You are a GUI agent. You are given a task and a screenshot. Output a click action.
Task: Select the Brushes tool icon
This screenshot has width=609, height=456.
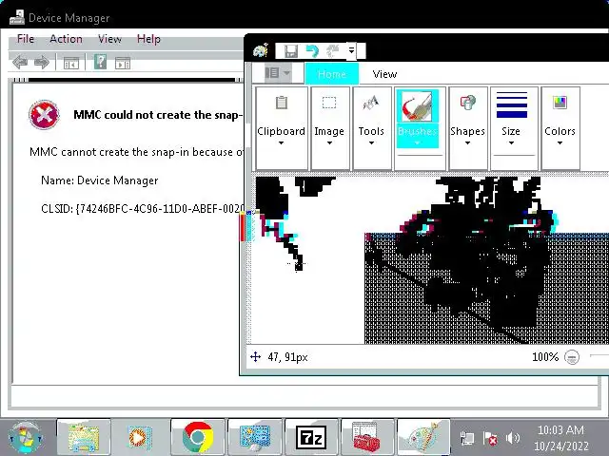(417, 105)
